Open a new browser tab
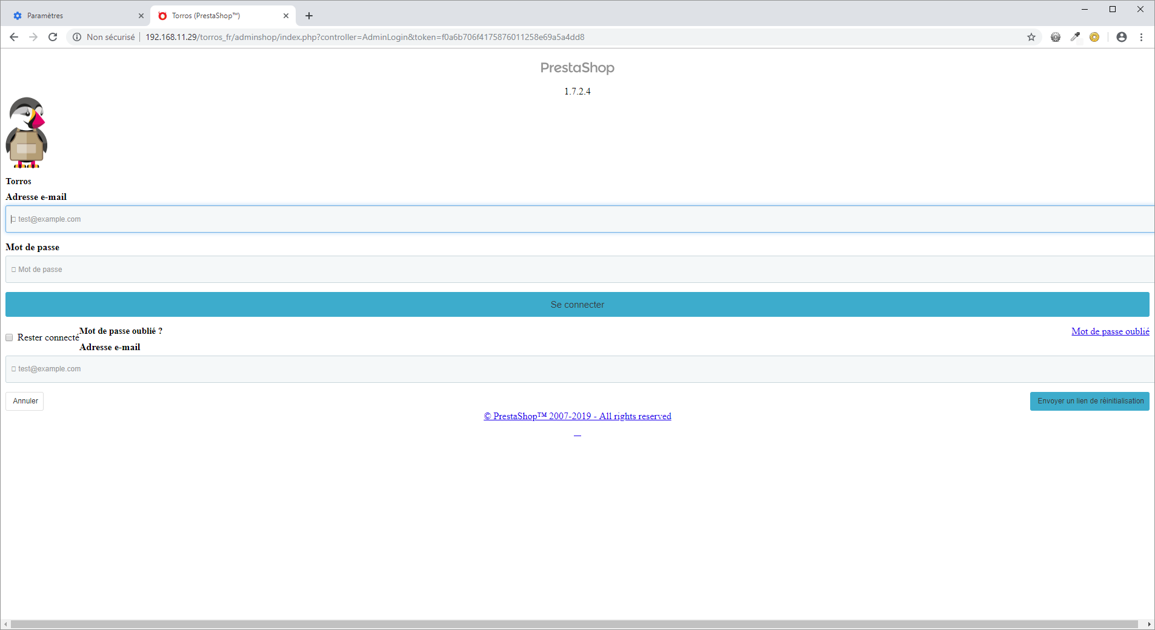Screen dimensions: 1155x630 (x=309, y=16)
